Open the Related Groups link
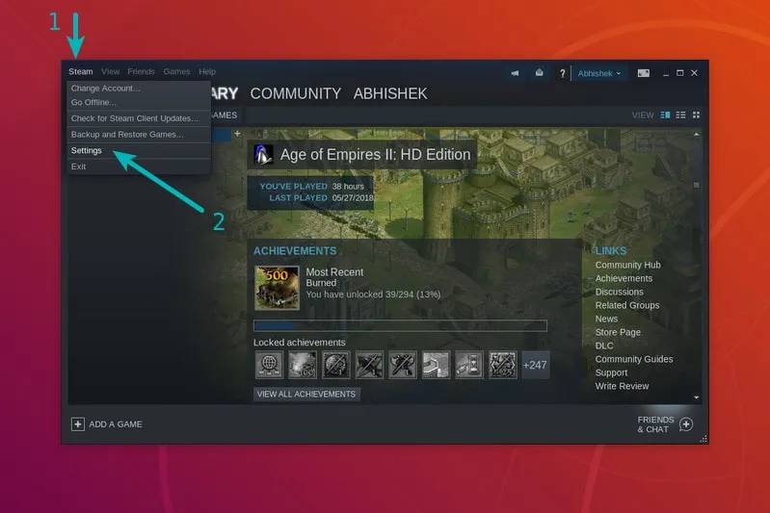The image size is (770, 513). coord(627,305)
